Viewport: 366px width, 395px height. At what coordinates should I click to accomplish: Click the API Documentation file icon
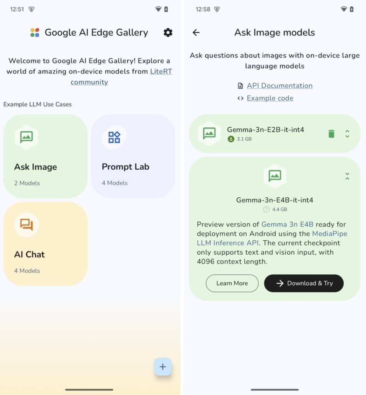pos(240,85)
